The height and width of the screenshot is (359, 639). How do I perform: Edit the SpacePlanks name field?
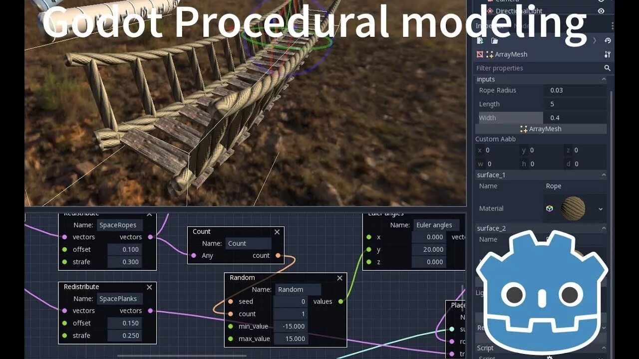[x=120, y=299]
